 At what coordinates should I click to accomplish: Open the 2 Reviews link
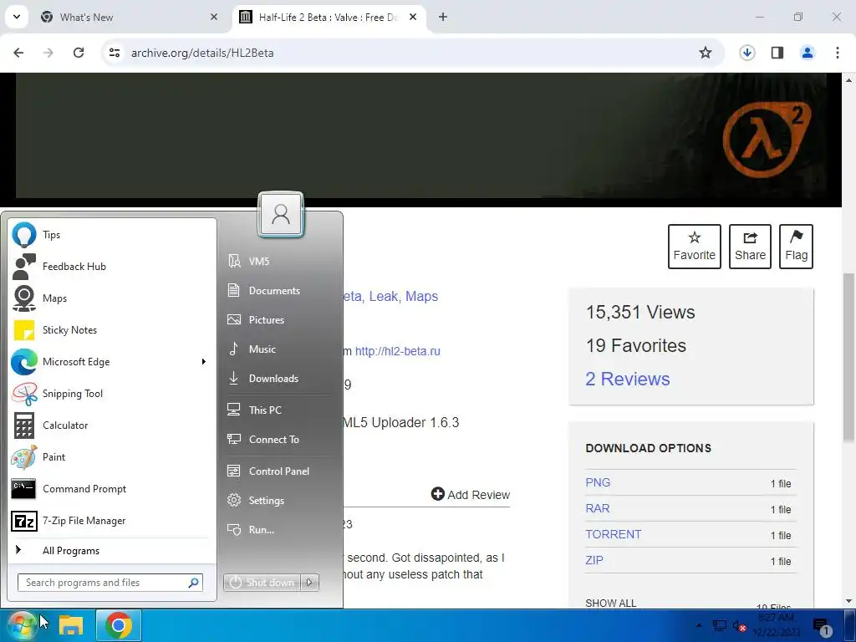(x=628, y=379)
